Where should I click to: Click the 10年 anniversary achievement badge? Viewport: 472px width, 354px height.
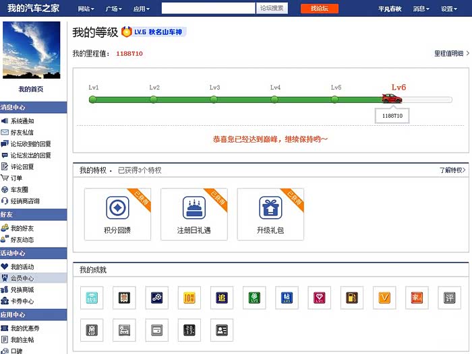click(x=189, y=297)
